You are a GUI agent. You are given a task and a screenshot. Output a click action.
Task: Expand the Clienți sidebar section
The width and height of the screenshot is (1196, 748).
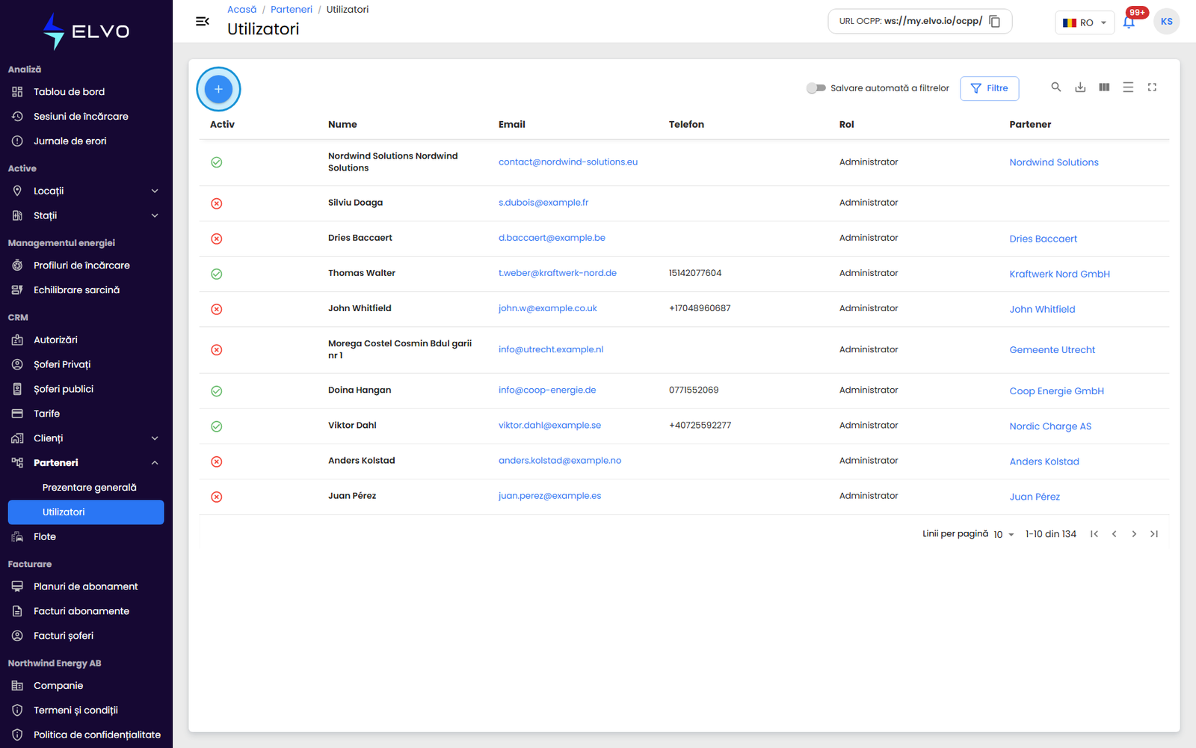pyautogui.click(x=86, y=438)
